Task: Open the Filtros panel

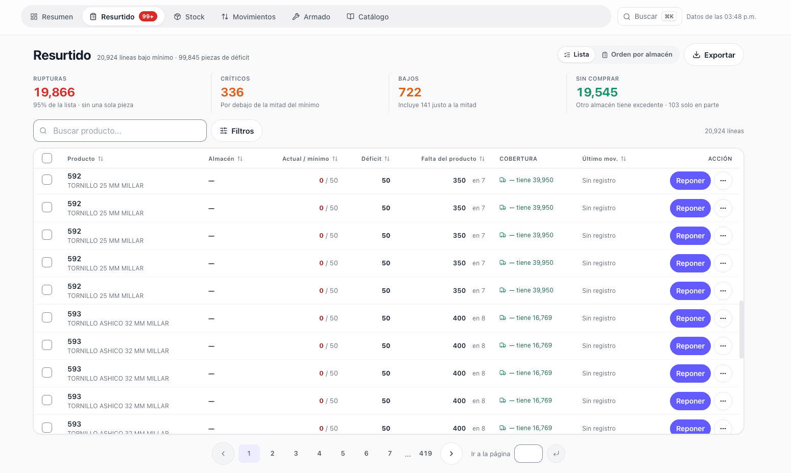Action: [x=237, y=131]
